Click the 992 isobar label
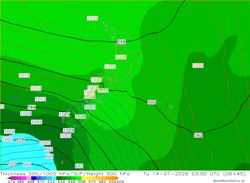The height and width of the screenshot is (183, 250). (79, 166)
